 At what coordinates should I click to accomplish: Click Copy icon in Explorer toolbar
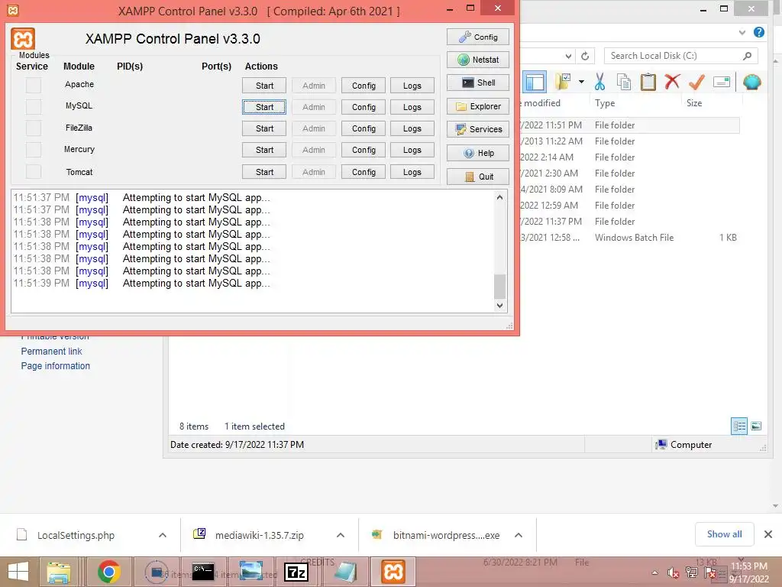(623, 81)
